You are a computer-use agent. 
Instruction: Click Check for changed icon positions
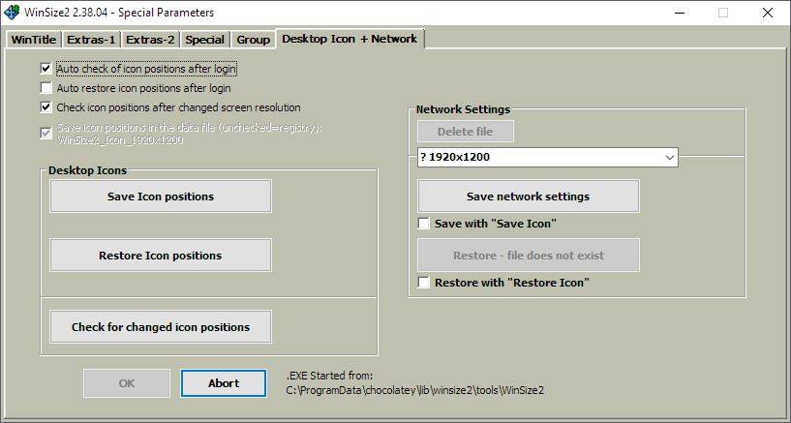pyautogui.click(x=161, y=327)
